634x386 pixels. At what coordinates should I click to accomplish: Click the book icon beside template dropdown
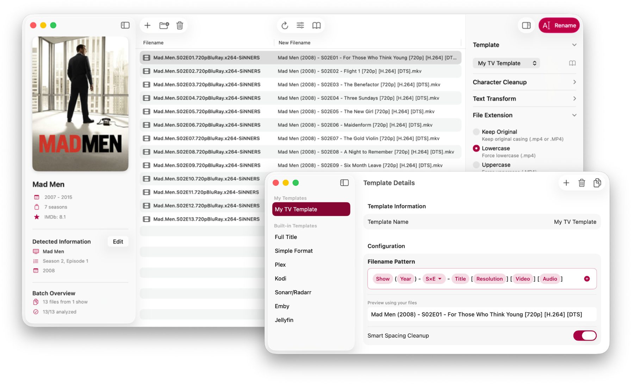pos(572,63)
